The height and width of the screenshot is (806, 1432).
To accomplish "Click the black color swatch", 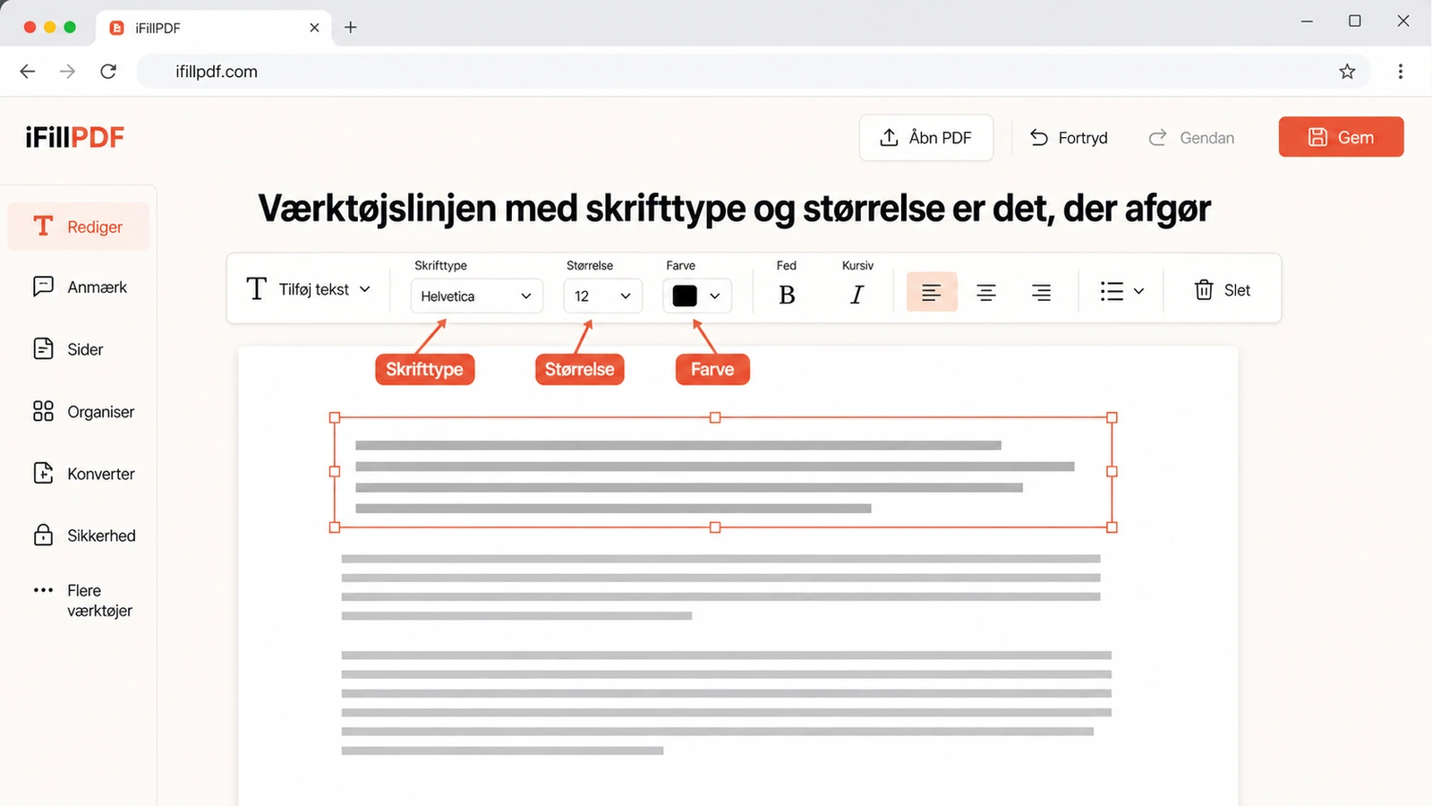I will pyautogui.click(x=685, y=296).
